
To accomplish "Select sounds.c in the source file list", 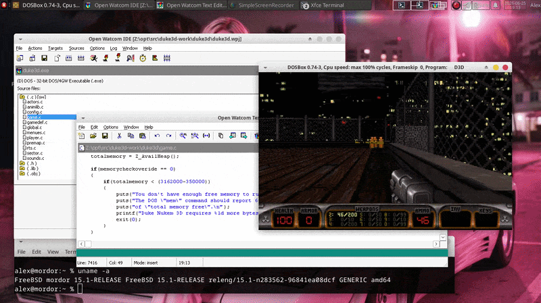I will coord(35,158).
